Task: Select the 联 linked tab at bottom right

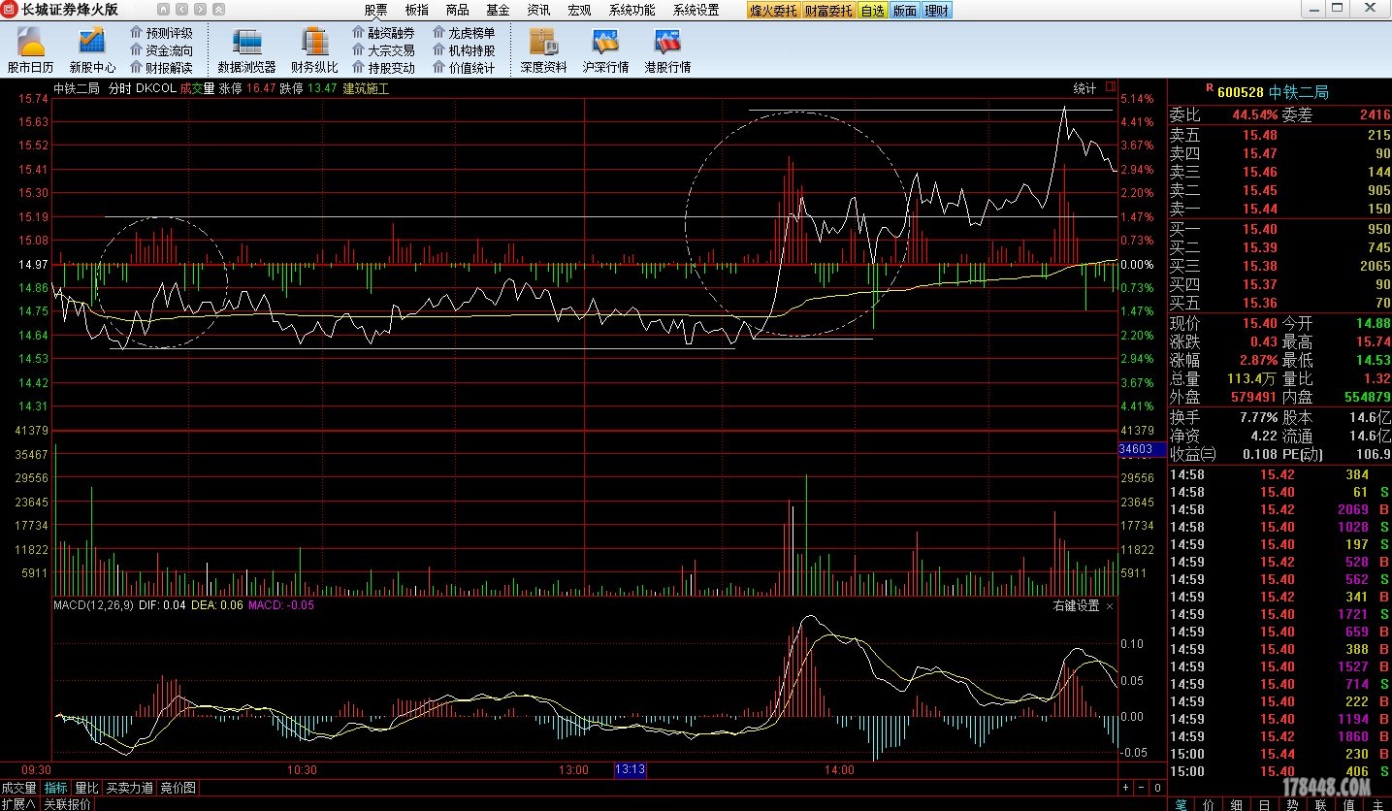Action: pyautogui.click(x=1321, y=804)
